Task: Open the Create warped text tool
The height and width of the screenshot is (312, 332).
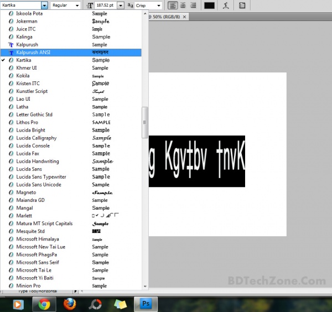Action: point(226,6)
